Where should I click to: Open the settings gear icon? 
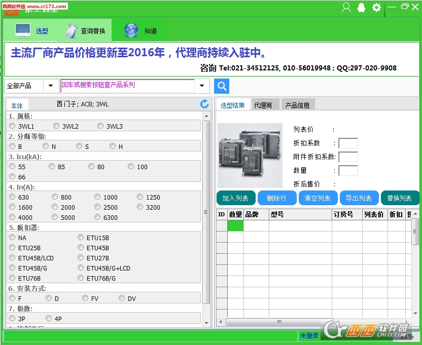[x=376, y=8]
